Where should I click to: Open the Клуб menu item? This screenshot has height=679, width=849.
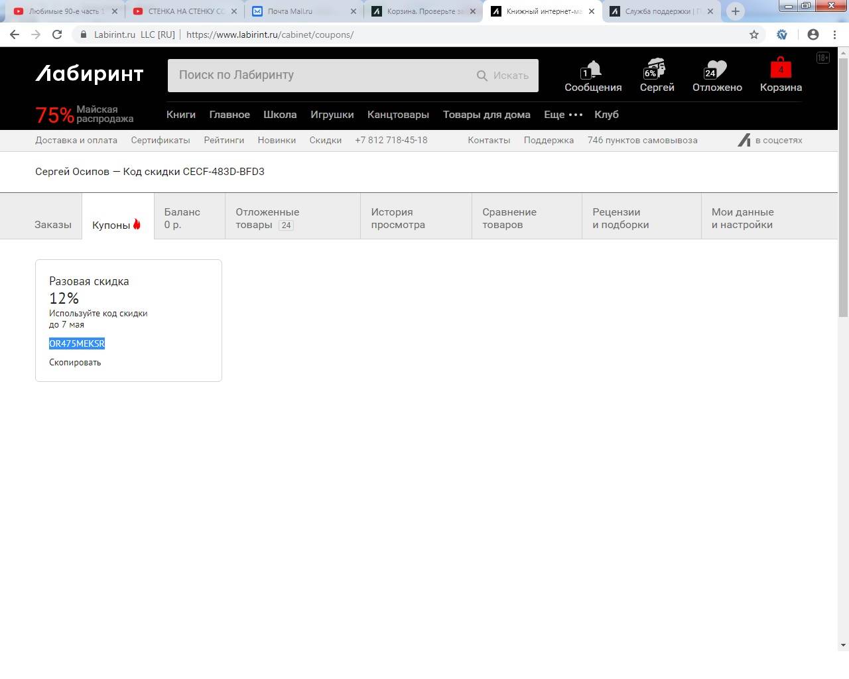tap(607, 115)
